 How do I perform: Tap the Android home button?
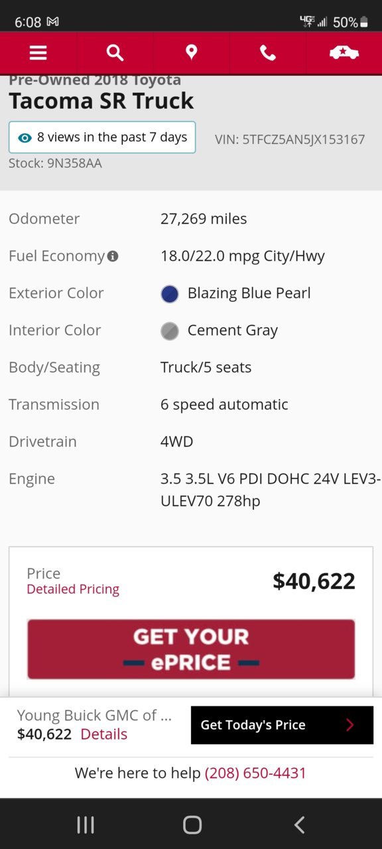point(192,824)
